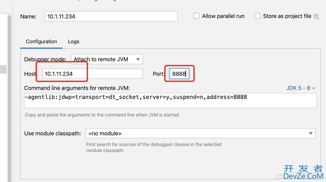The width and height of the screenshot is (326, 182).
Task: Open the Debugger mode dropdown
Action: [107, 59]
